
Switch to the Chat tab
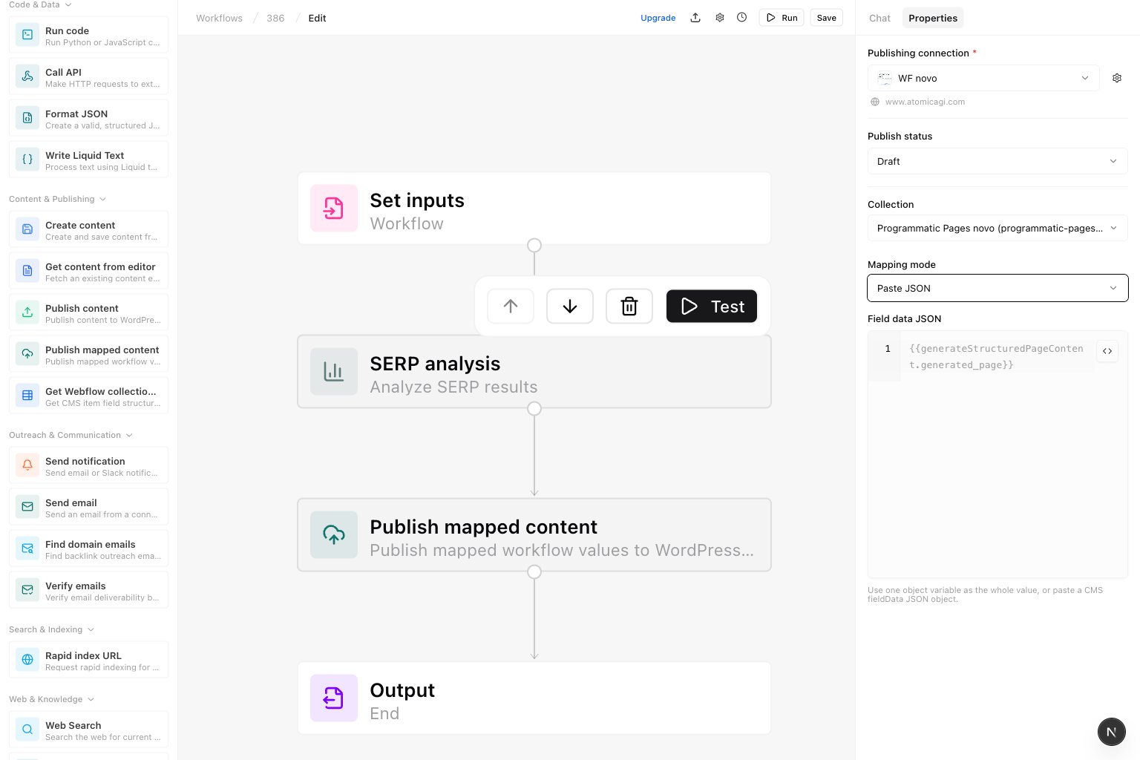(879, 18)
